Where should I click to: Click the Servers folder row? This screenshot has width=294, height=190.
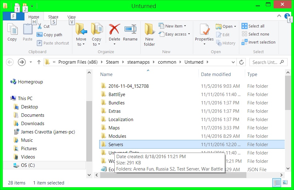coord(192,145)
